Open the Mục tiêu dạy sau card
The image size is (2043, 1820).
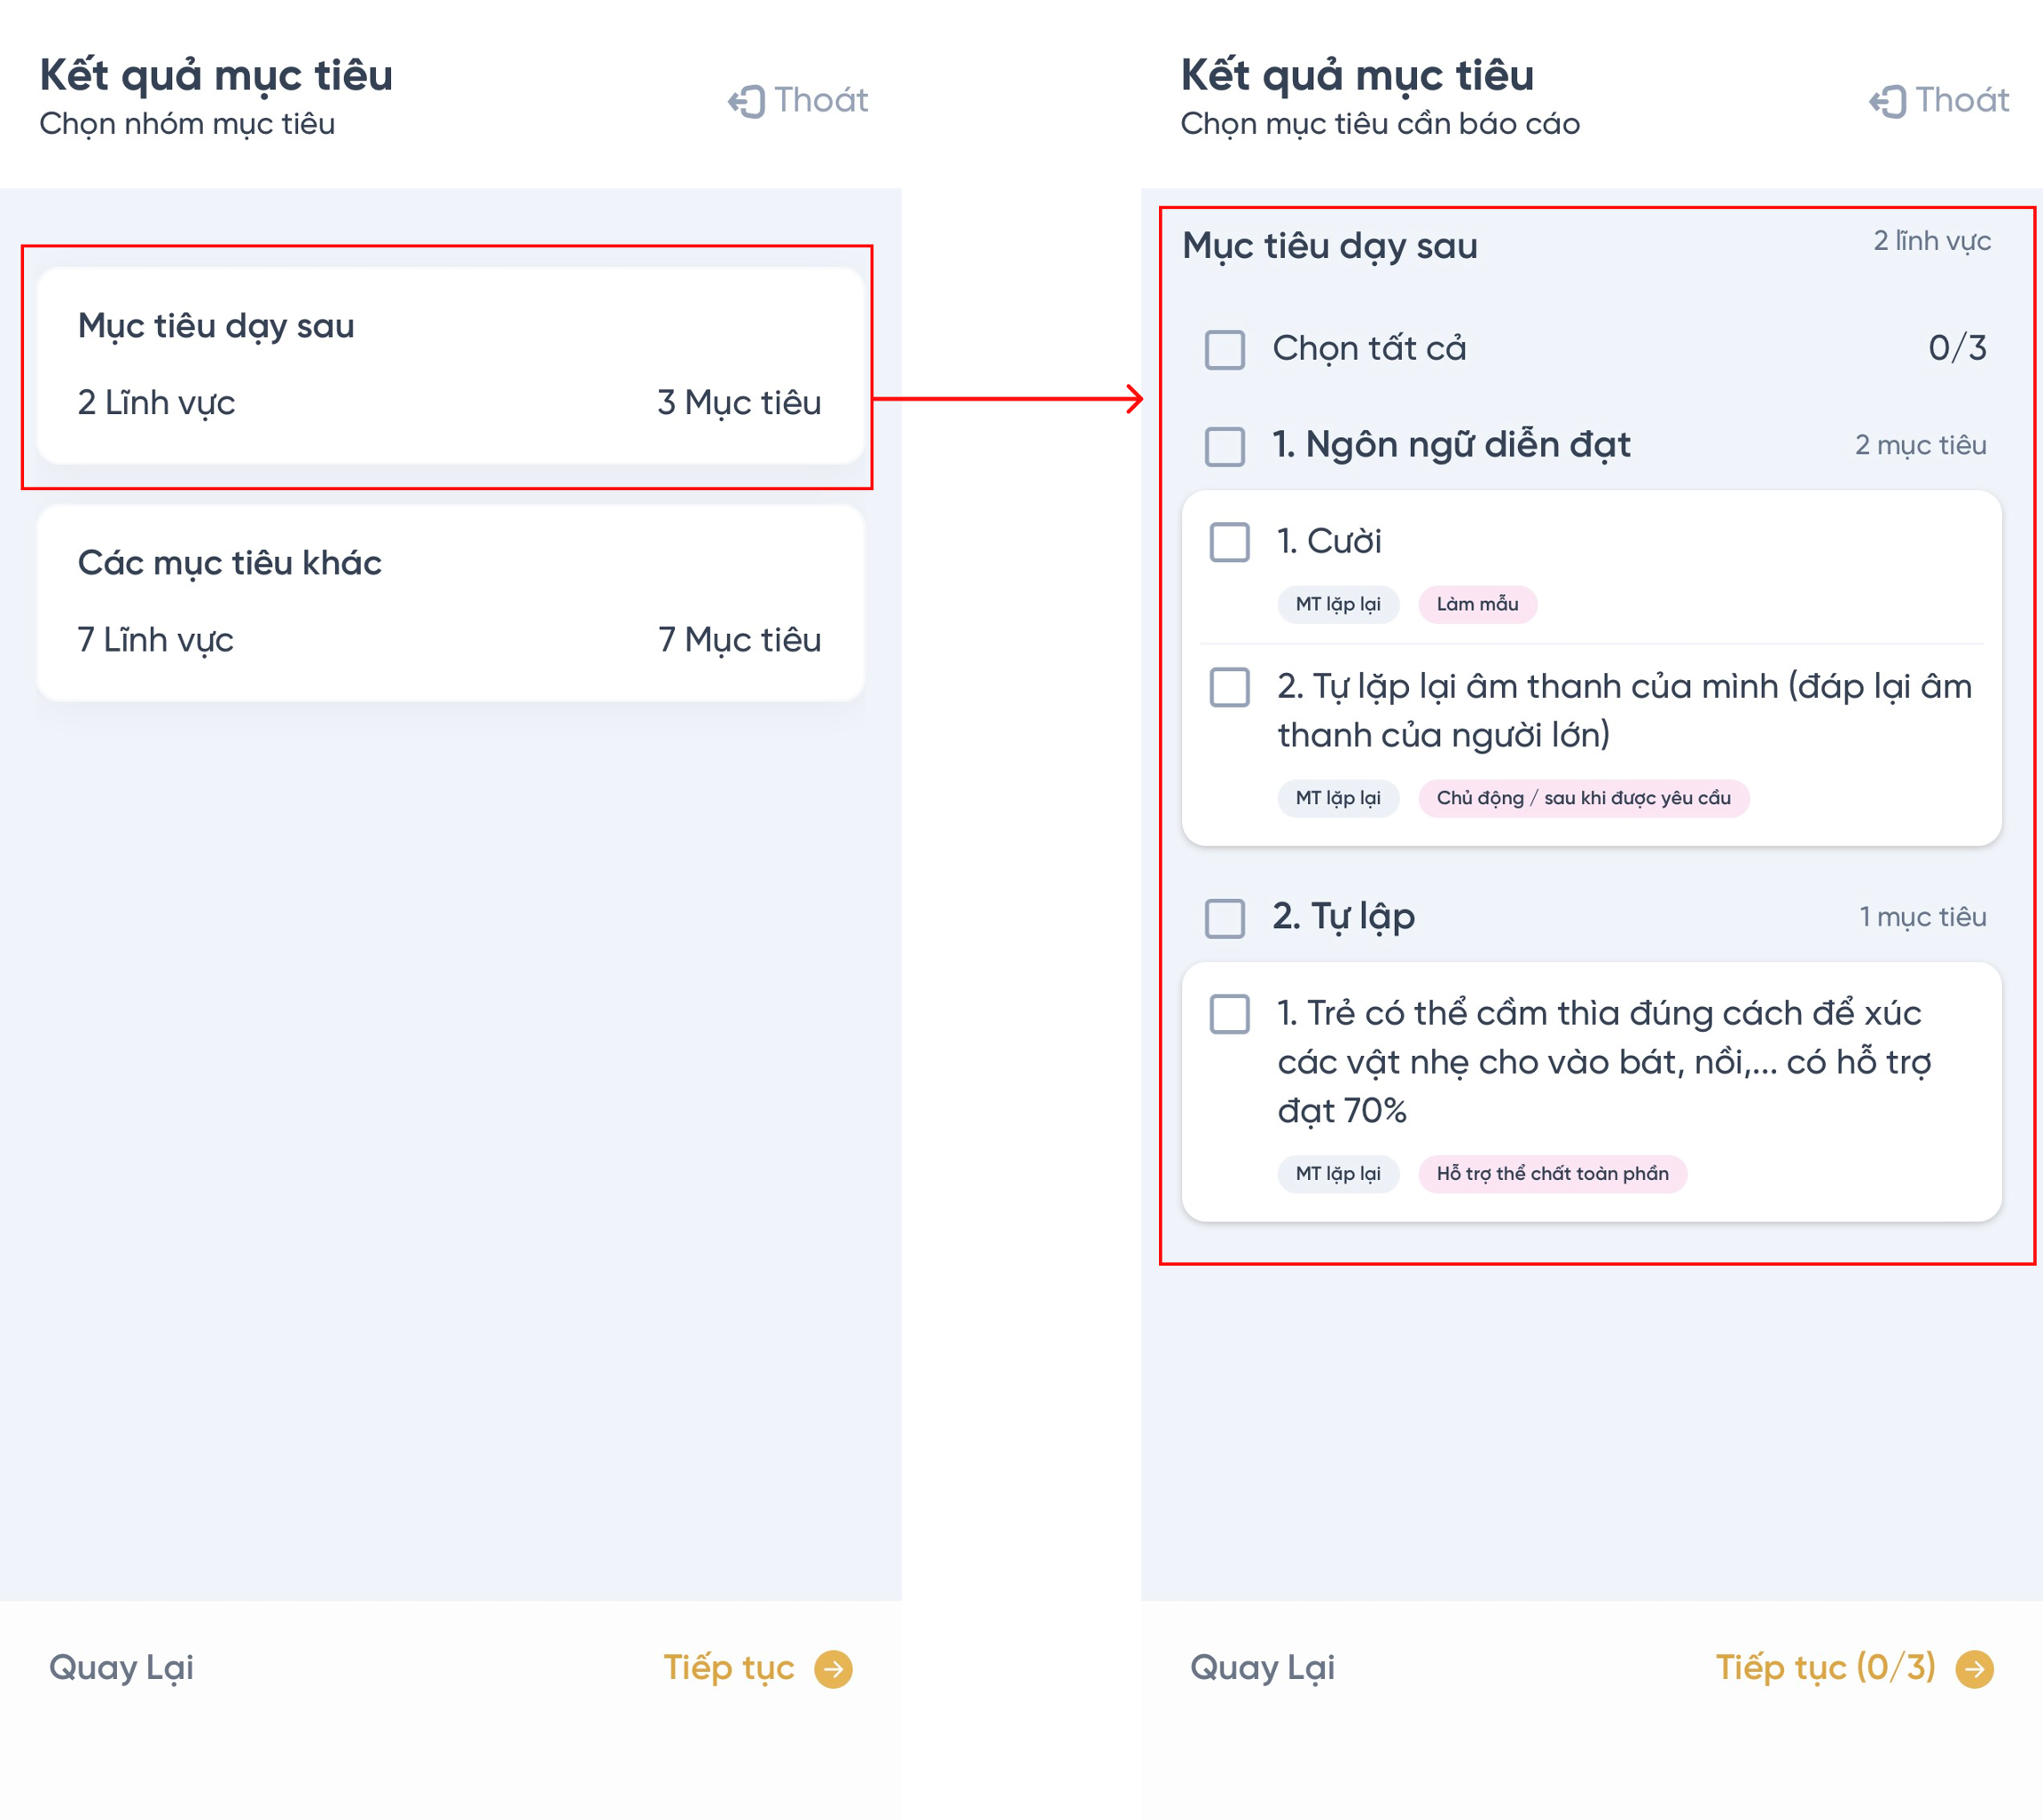tap(450, 365)
